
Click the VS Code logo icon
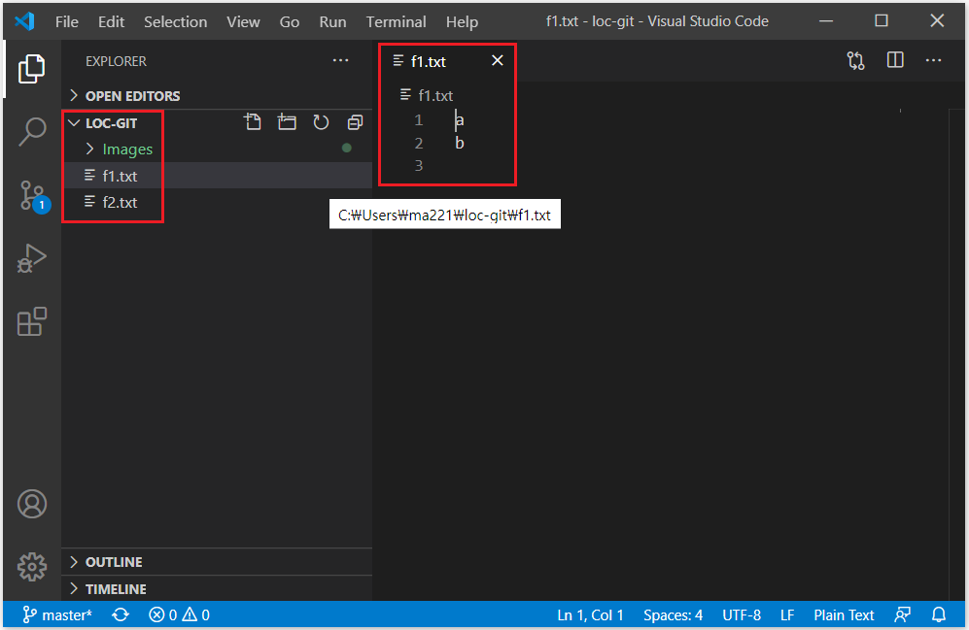click(24, 21)
